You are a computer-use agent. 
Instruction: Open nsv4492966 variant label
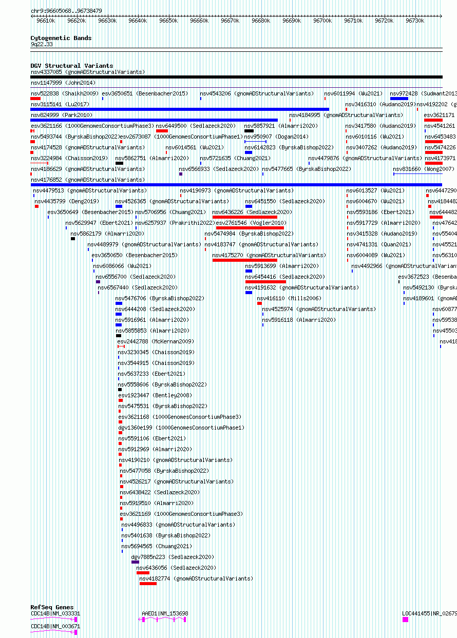(x=404, y=266)
